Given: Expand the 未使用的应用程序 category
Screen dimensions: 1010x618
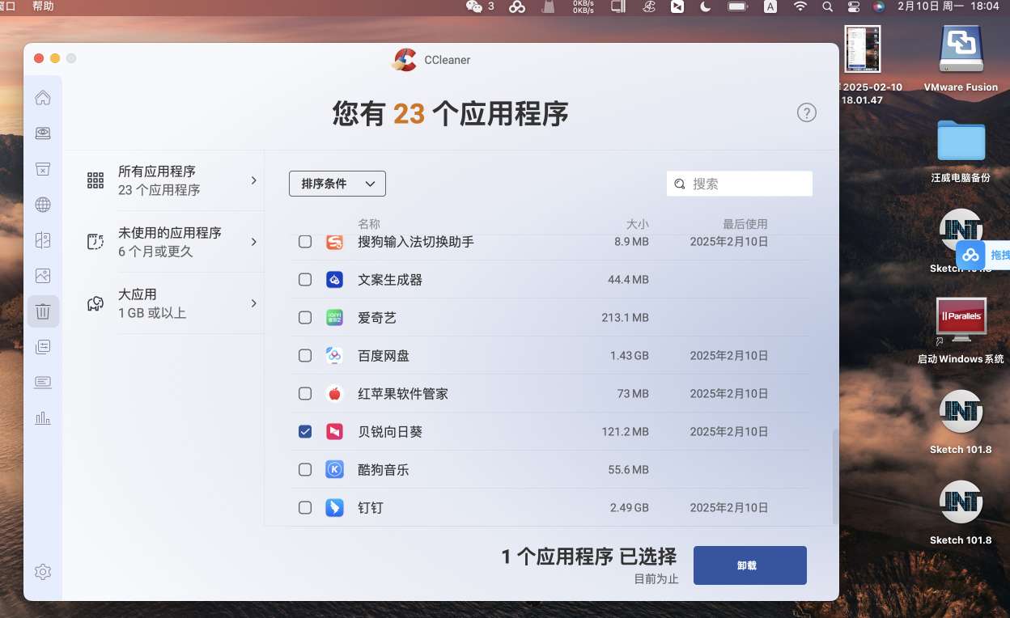Looking at the screenshot, I should [175, 242].
